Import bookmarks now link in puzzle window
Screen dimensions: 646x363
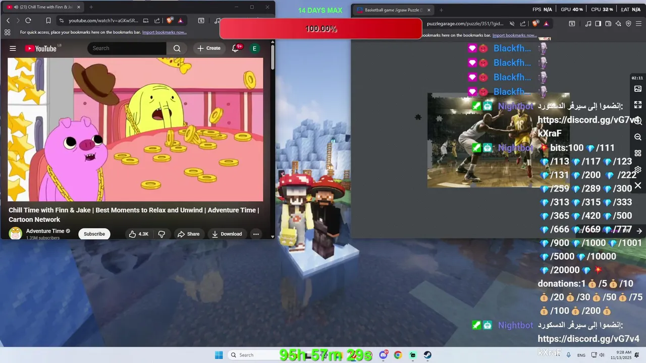tap(515, 35)
